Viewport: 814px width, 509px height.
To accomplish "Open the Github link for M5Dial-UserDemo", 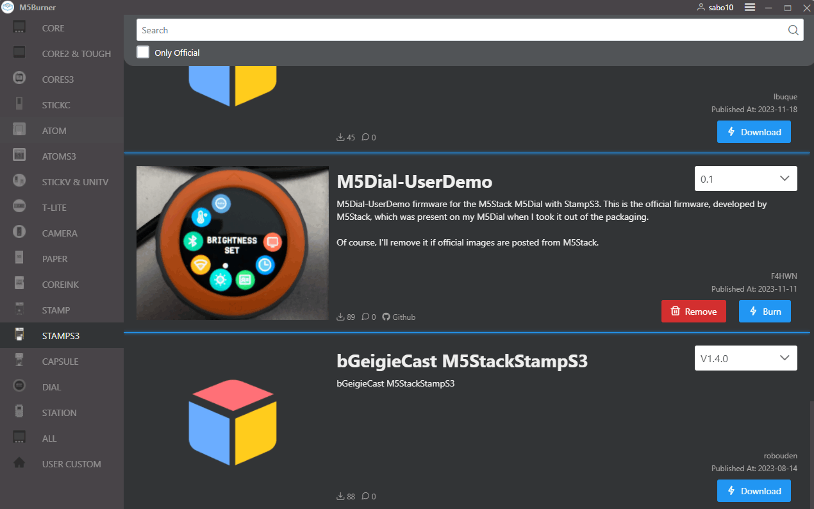I will point(399,317).
